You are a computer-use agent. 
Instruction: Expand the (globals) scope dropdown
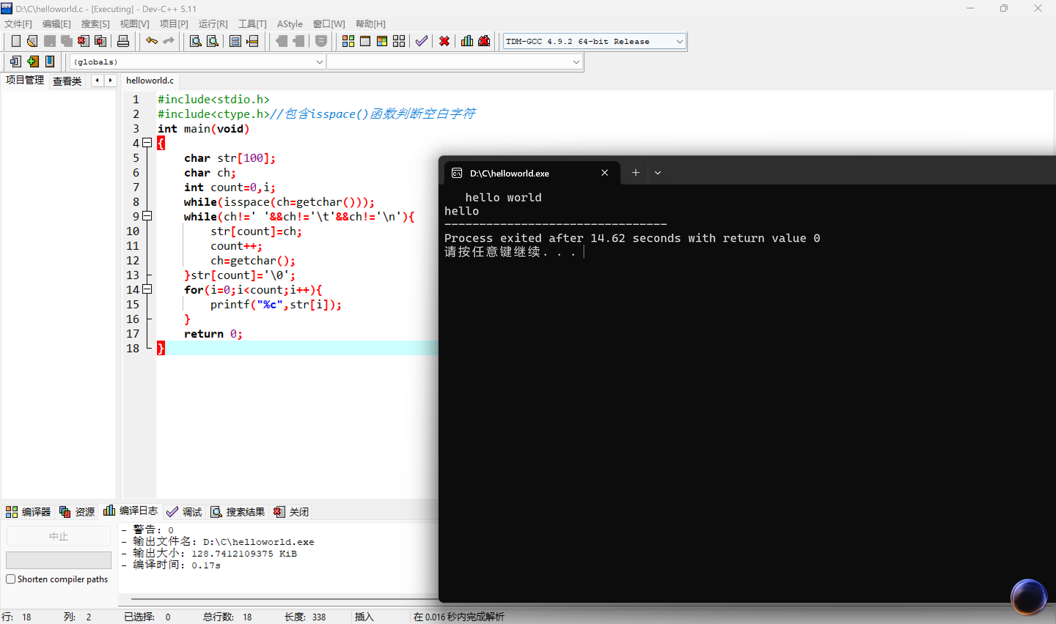[x=319, y=62]
